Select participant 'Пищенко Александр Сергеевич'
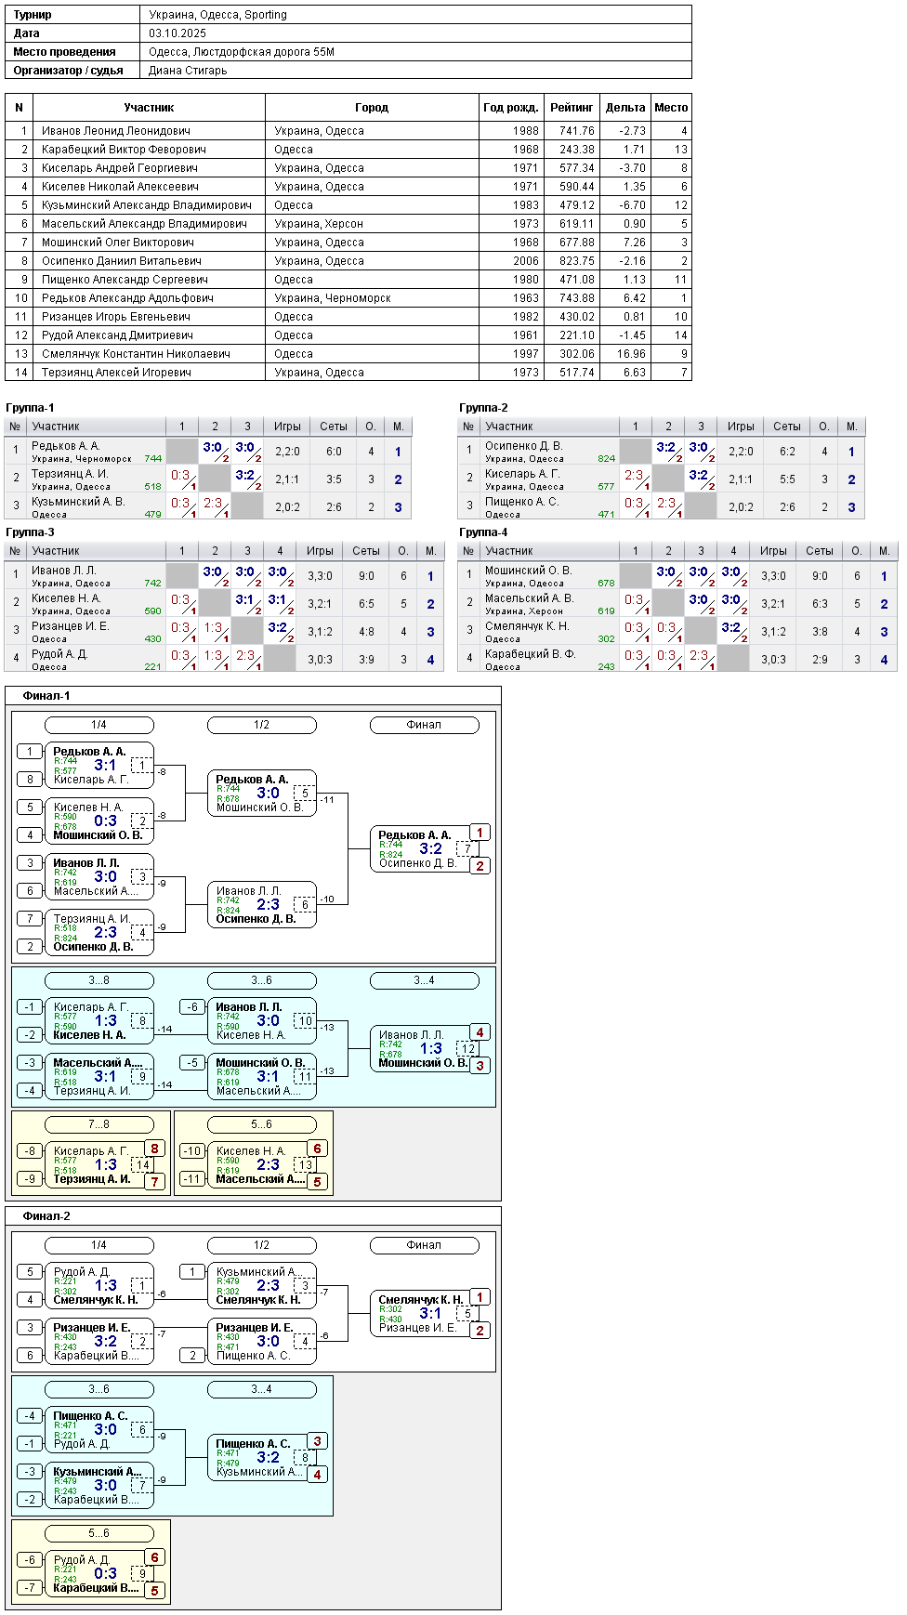The width and height of the screenshot is (907, 1615). click(125, 280)
